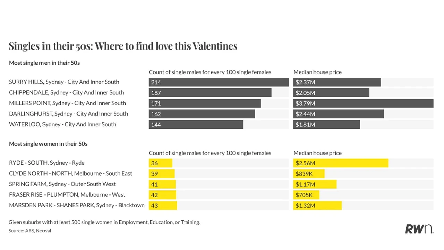
Task: Click the Darlinghurst 162 bar
Action: pyautogui.click(x=202, y=114)
